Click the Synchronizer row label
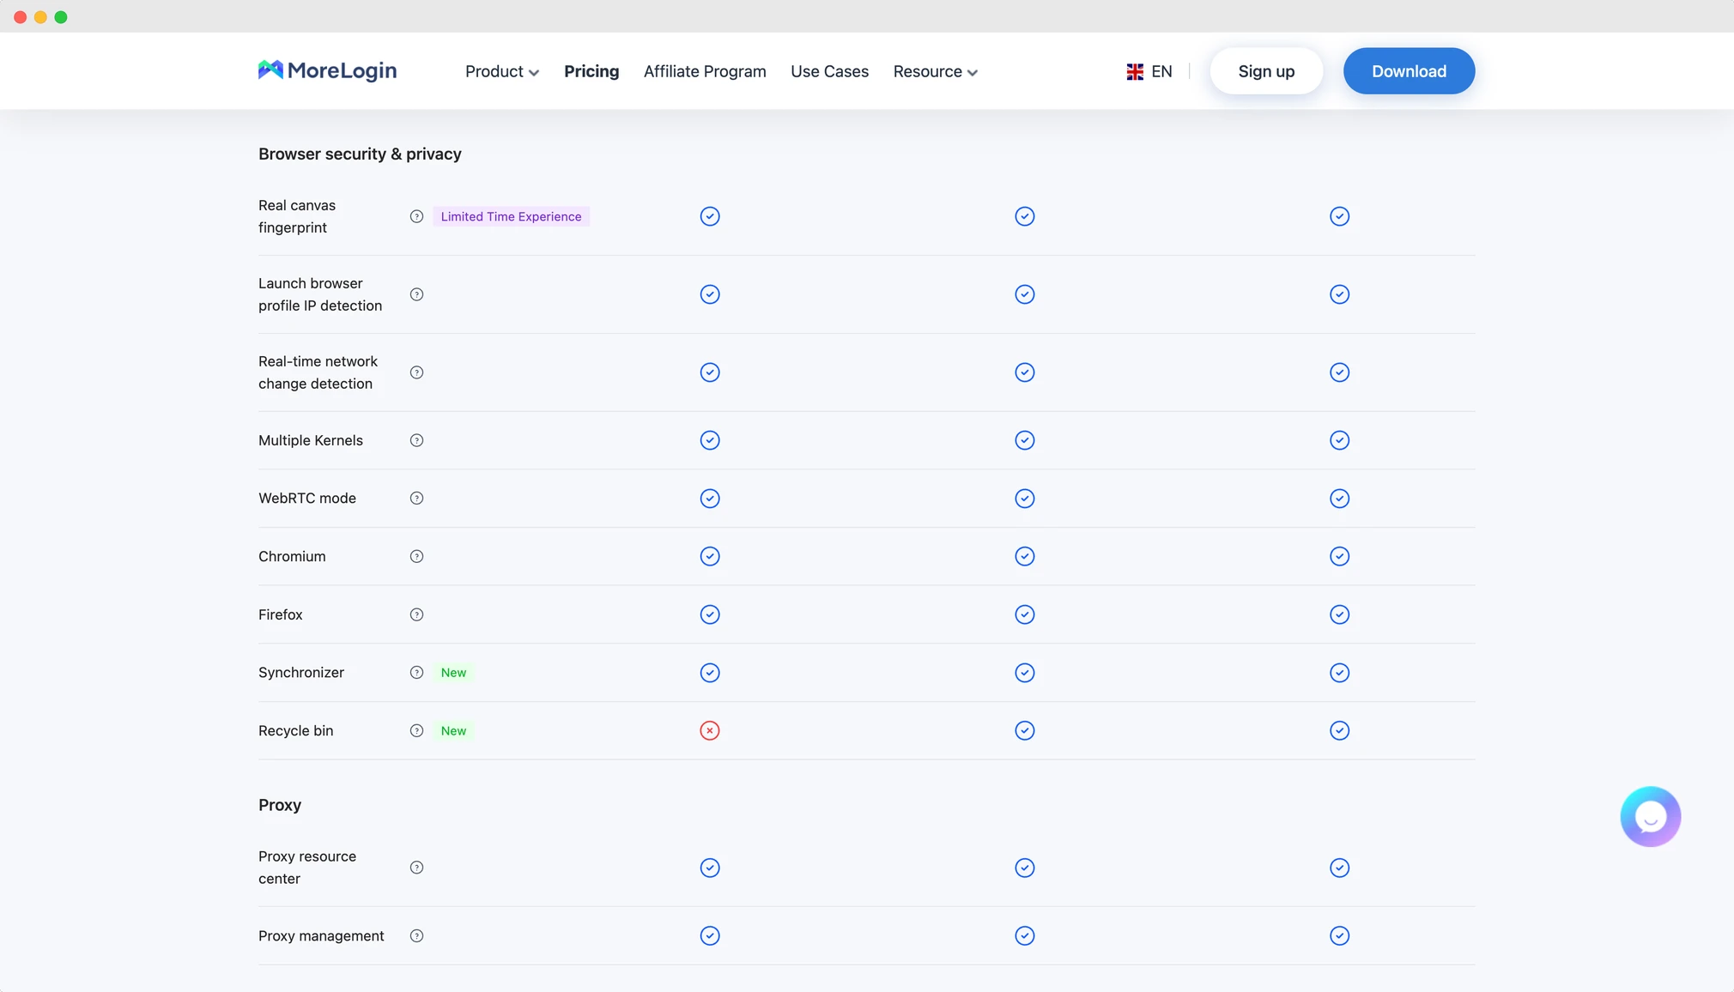 tap(301, 672)
